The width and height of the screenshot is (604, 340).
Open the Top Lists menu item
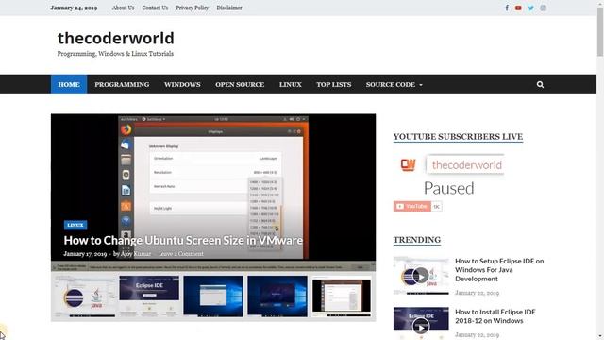click(333, 84)
